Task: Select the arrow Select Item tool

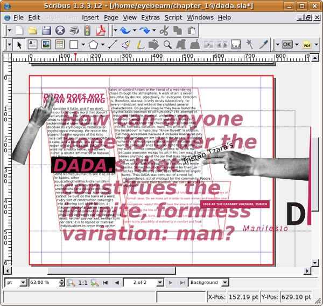Action: point(19,45)
